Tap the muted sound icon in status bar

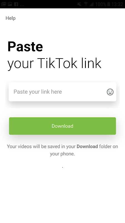click(79, 4)
